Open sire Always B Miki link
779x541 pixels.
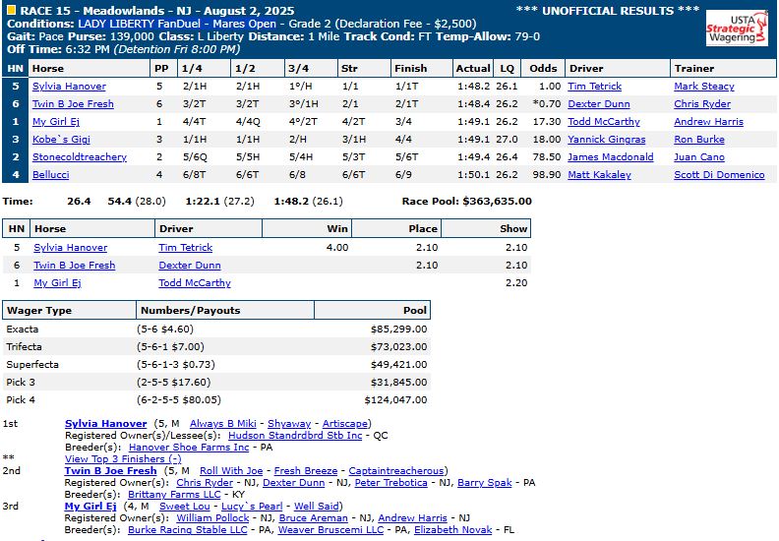click(x=222, y=424)
